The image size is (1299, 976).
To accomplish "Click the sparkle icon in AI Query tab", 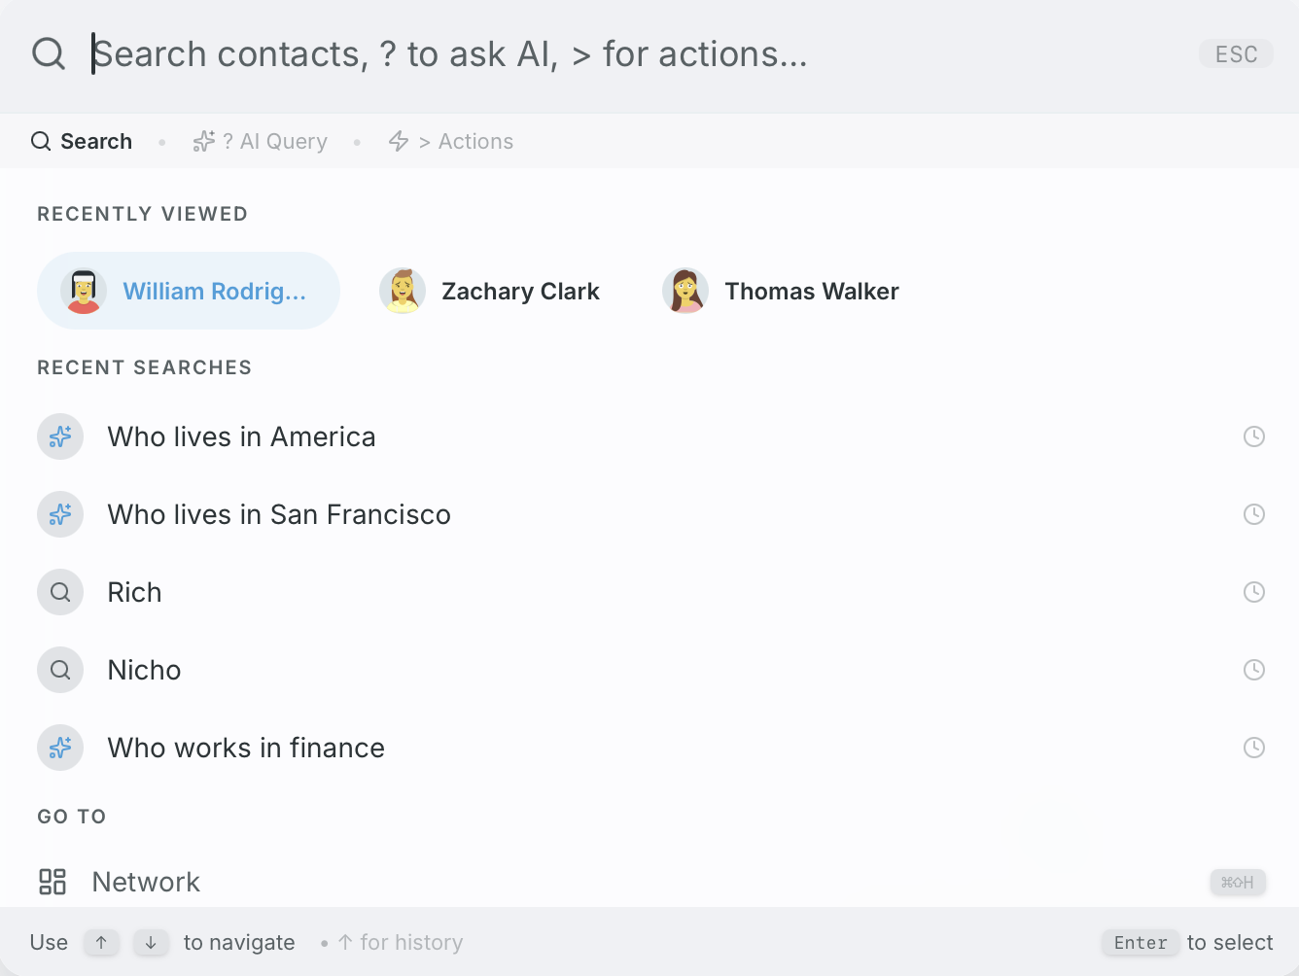I will point(204,141).
